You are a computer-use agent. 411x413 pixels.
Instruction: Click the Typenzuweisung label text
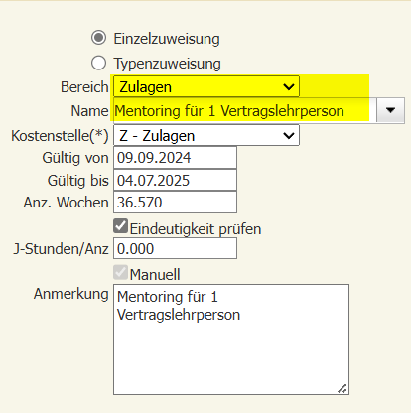[x=167, y=64]
